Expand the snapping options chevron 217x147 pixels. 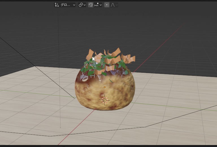(x=101, y=5)
